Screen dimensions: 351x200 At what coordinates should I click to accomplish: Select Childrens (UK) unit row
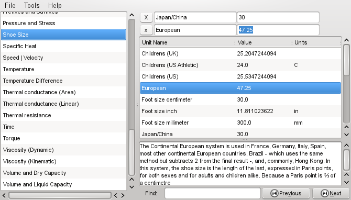pyautogui.click(x=240, y=53)
